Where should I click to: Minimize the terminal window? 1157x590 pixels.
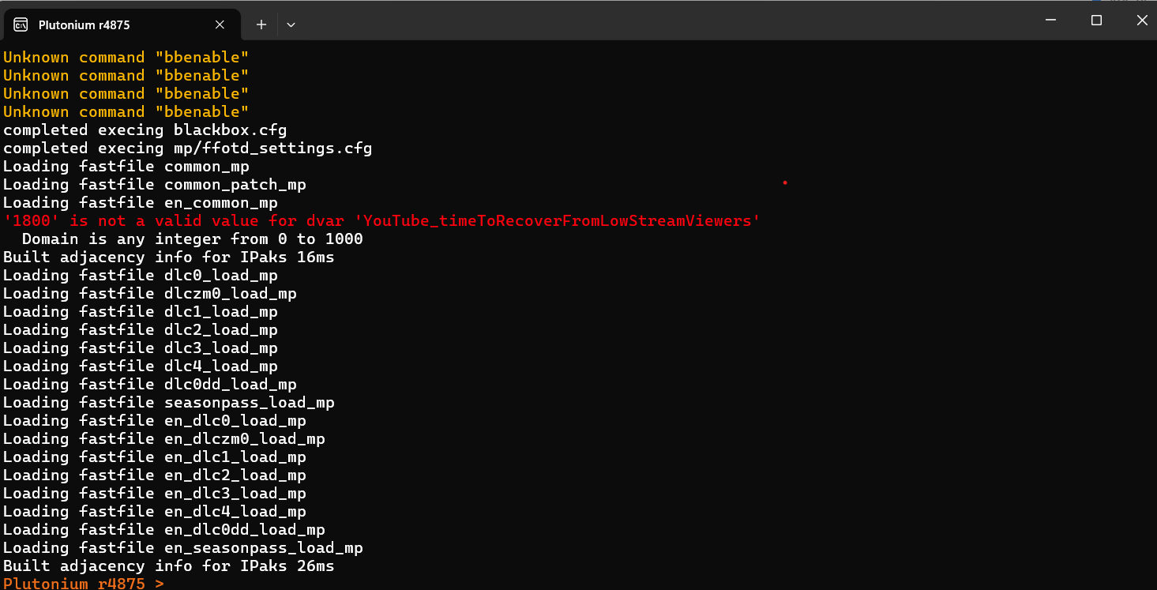point(1050,20)
